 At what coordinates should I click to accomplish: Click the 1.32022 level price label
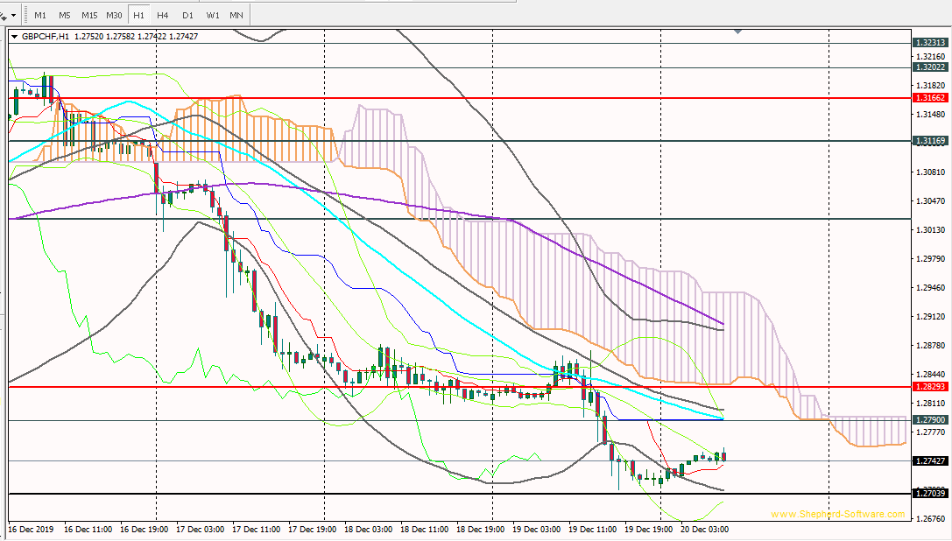930,67
